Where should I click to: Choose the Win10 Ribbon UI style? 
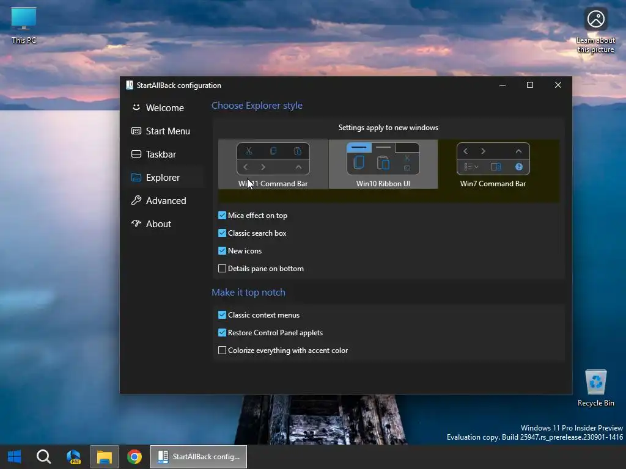coord(383,164)
